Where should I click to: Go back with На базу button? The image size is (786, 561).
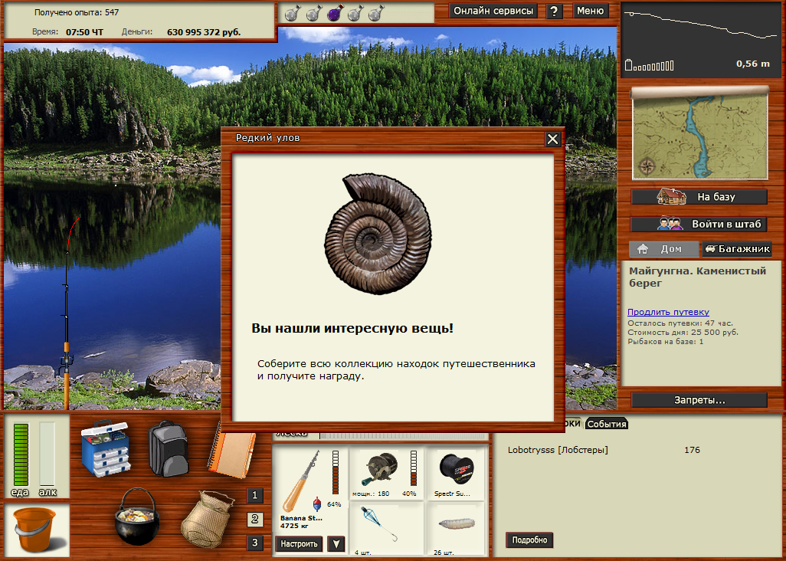coord(699,196)
